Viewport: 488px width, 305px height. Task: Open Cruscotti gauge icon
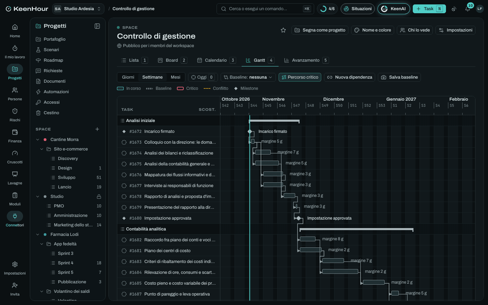tap(15, 153)
